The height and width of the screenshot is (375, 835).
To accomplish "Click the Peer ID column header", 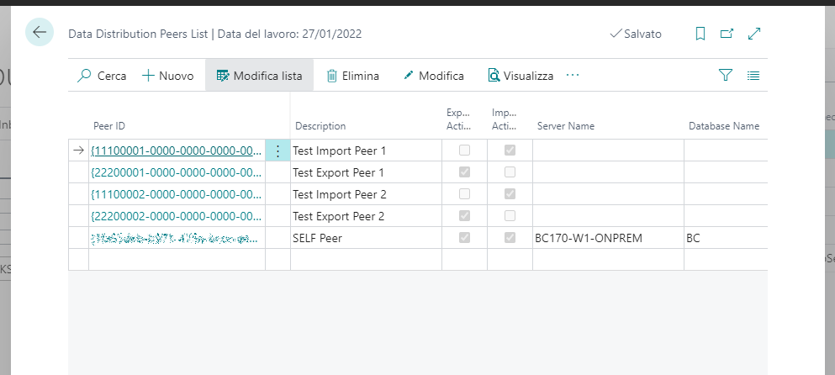I will (x=109, y=126).
